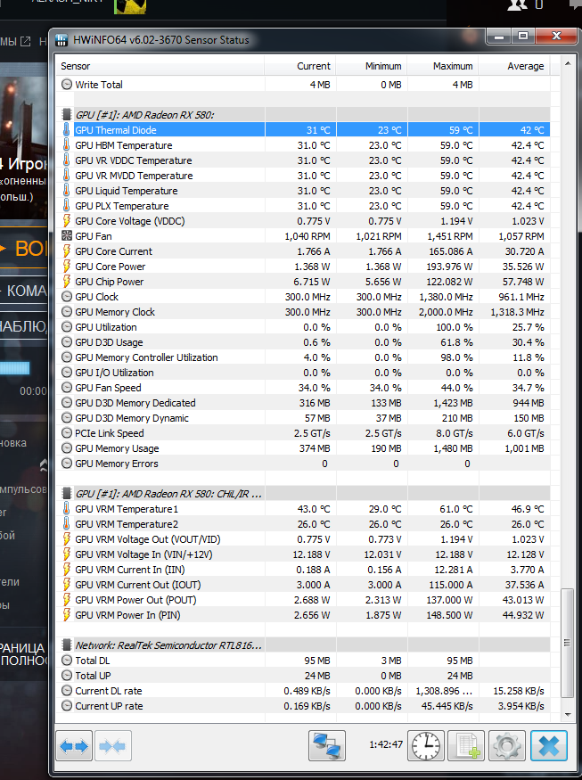The image size is (582, 780).
Task: Click the Current column header
Action: [300, 66]
